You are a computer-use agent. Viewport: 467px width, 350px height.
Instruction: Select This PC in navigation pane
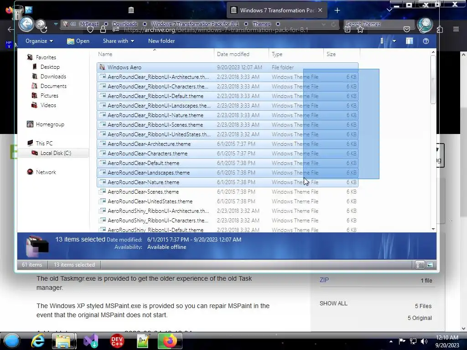pos(44,143)
